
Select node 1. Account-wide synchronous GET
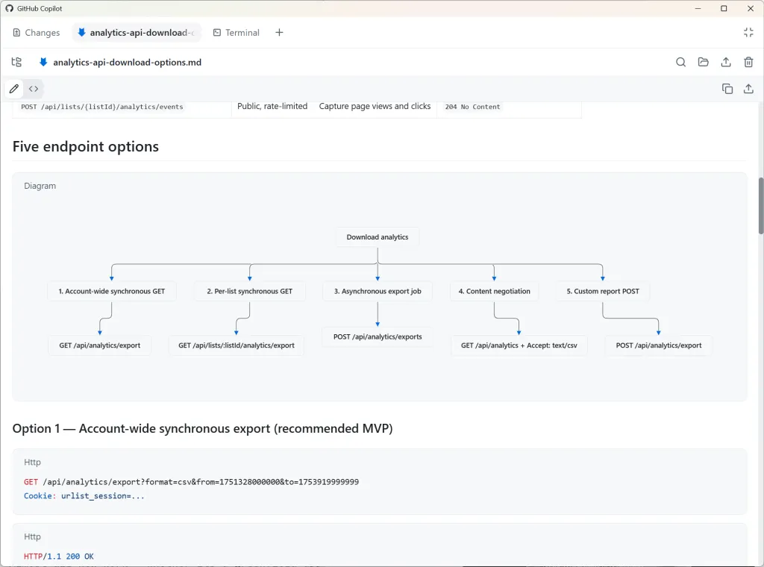(112, 291)
